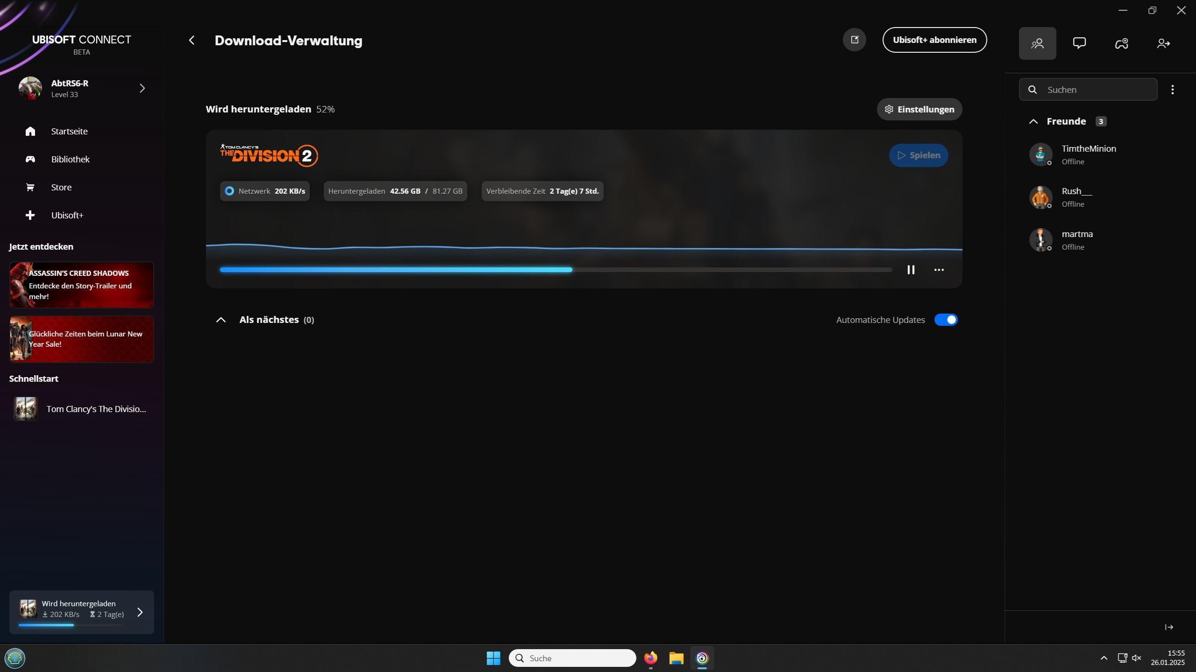Click the Windows taskbar Suche box
This screenshot has height=672, width=1196.
click(x=572, y=658)
